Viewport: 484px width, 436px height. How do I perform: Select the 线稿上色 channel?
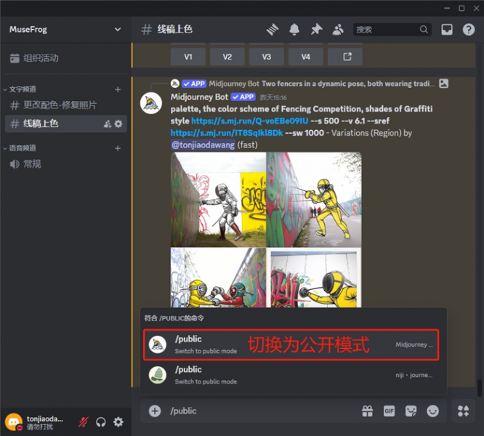point(65,124)
